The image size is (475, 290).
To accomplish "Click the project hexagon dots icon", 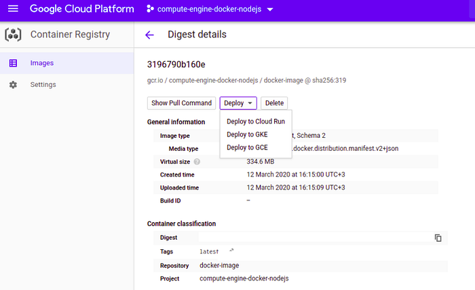I will pyautogui.click(x=150, y=9).
